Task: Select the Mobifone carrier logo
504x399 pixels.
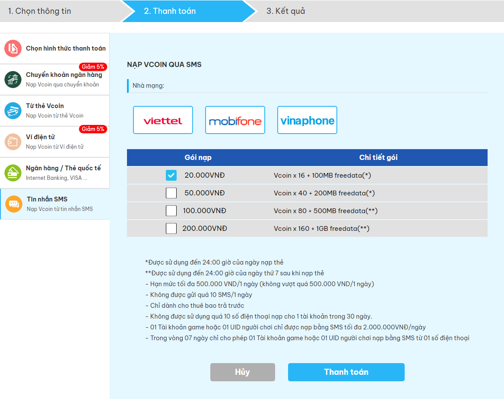Action: tap(235, 120)
